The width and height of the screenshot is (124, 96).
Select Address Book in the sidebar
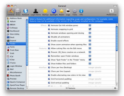pyautogui.click(x=16, y=18)
